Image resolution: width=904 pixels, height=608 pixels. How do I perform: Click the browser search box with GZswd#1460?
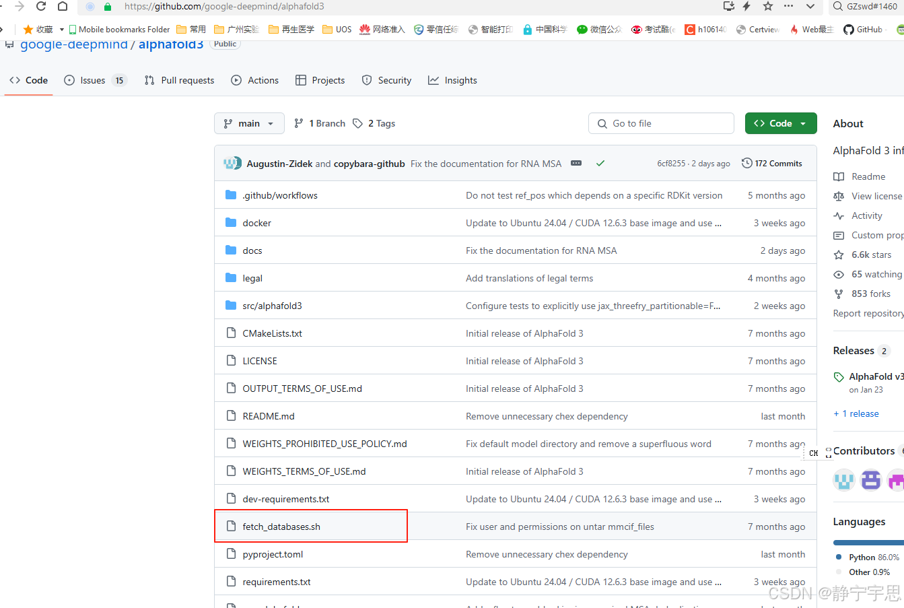pyautogui.click(x=866, y=6)
